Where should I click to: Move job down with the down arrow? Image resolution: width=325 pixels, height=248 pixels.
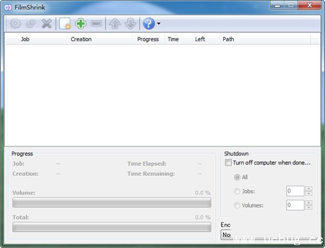point(130,24)
